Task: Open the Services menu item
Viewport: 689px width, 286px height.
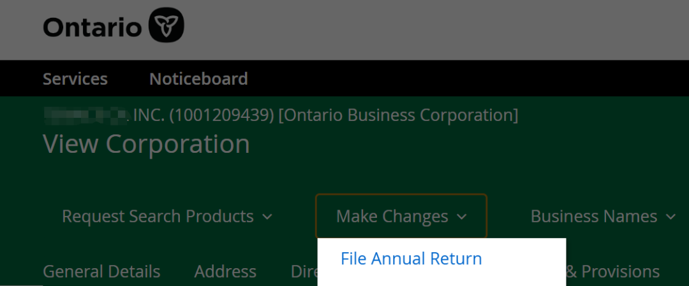Action: [x=75, y=79]
